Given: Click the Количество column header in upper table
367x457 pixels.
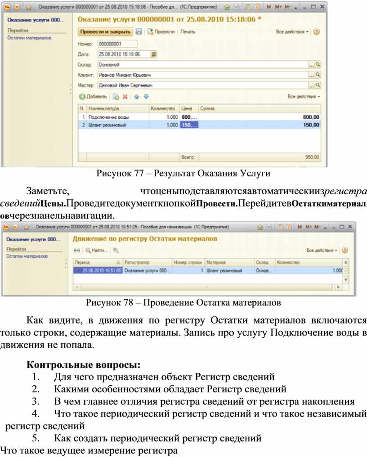Looking at the screenshot, I should (164, 108).
